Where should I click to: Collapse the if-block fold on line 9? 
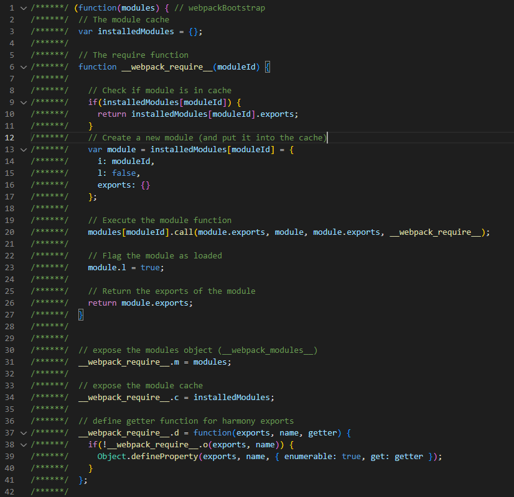tap(24, 103)
